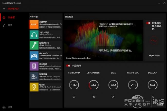
Task: Click the Lionel, Mastering Engineer subtitle
Action: [x=50, y=66]
